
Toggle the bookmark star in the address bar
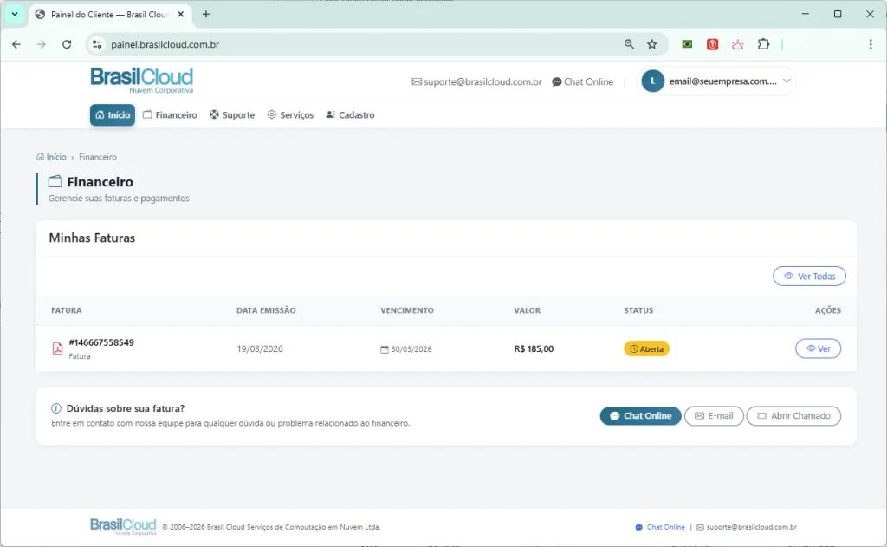pyautogui.click(x=652, y=43)
